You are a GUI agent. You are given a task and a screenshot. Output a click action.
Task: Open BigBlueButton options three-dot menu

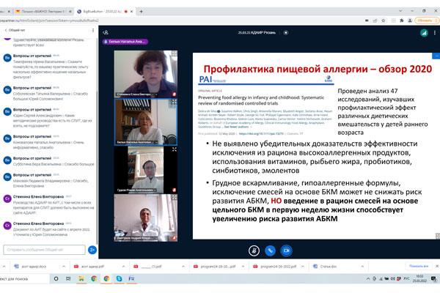[x=435, y=33]
